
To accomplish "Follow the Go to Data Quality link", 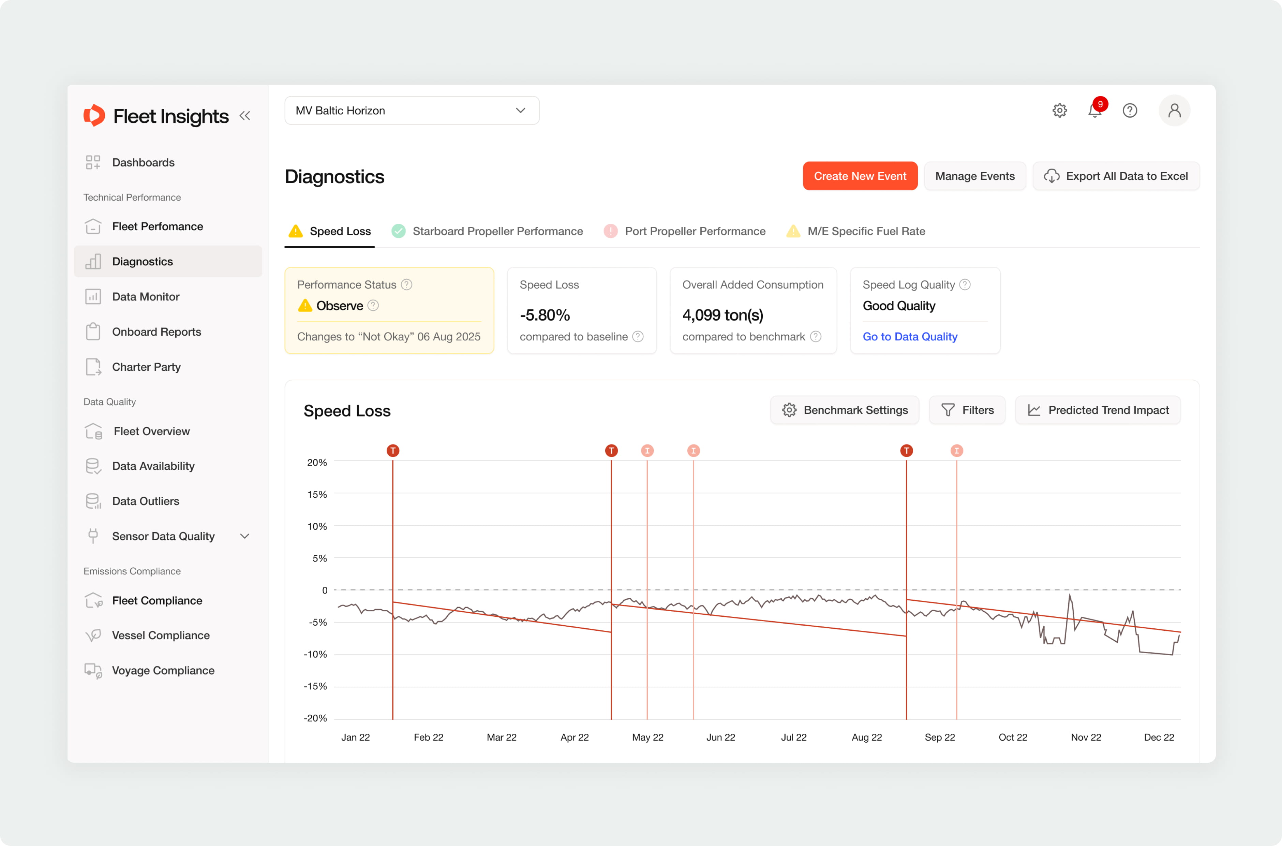I will pyautogui.click(x=910, y=337).
